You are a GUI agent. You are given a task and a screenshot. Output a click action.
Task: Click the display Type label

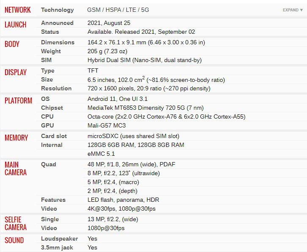tap(48, 70)
